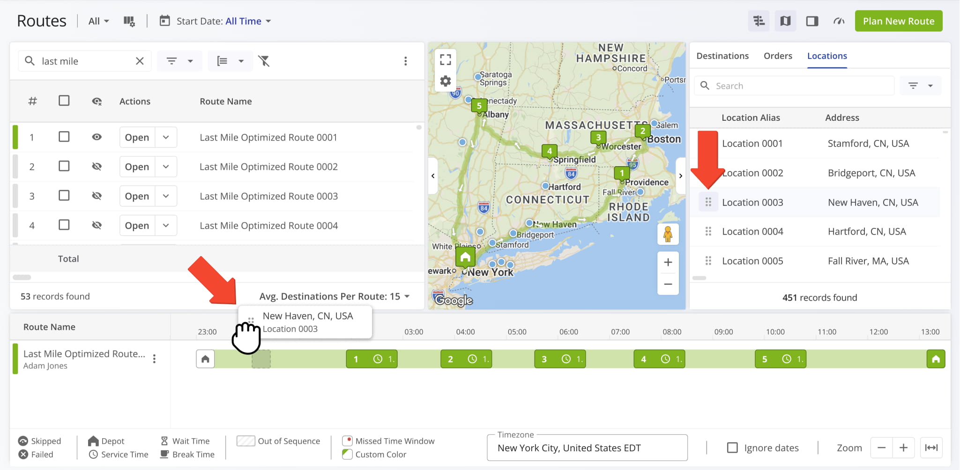The width and height of the screenshot is (960, 470).
Task: Expand Open actions arrow for route 1
Action: tap(166, 137)
